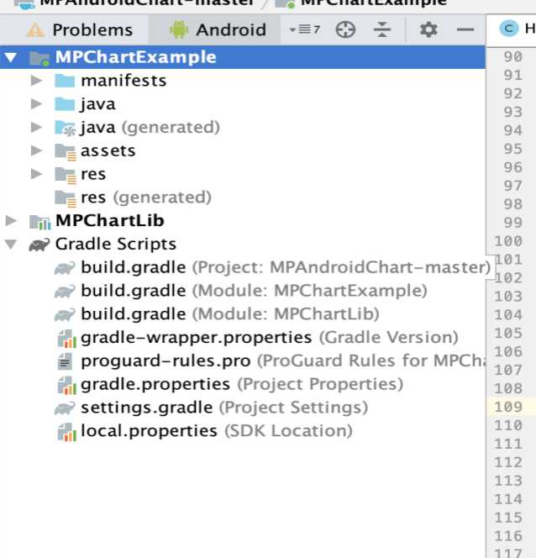Click the assets folder label

[x=108, y=151]
